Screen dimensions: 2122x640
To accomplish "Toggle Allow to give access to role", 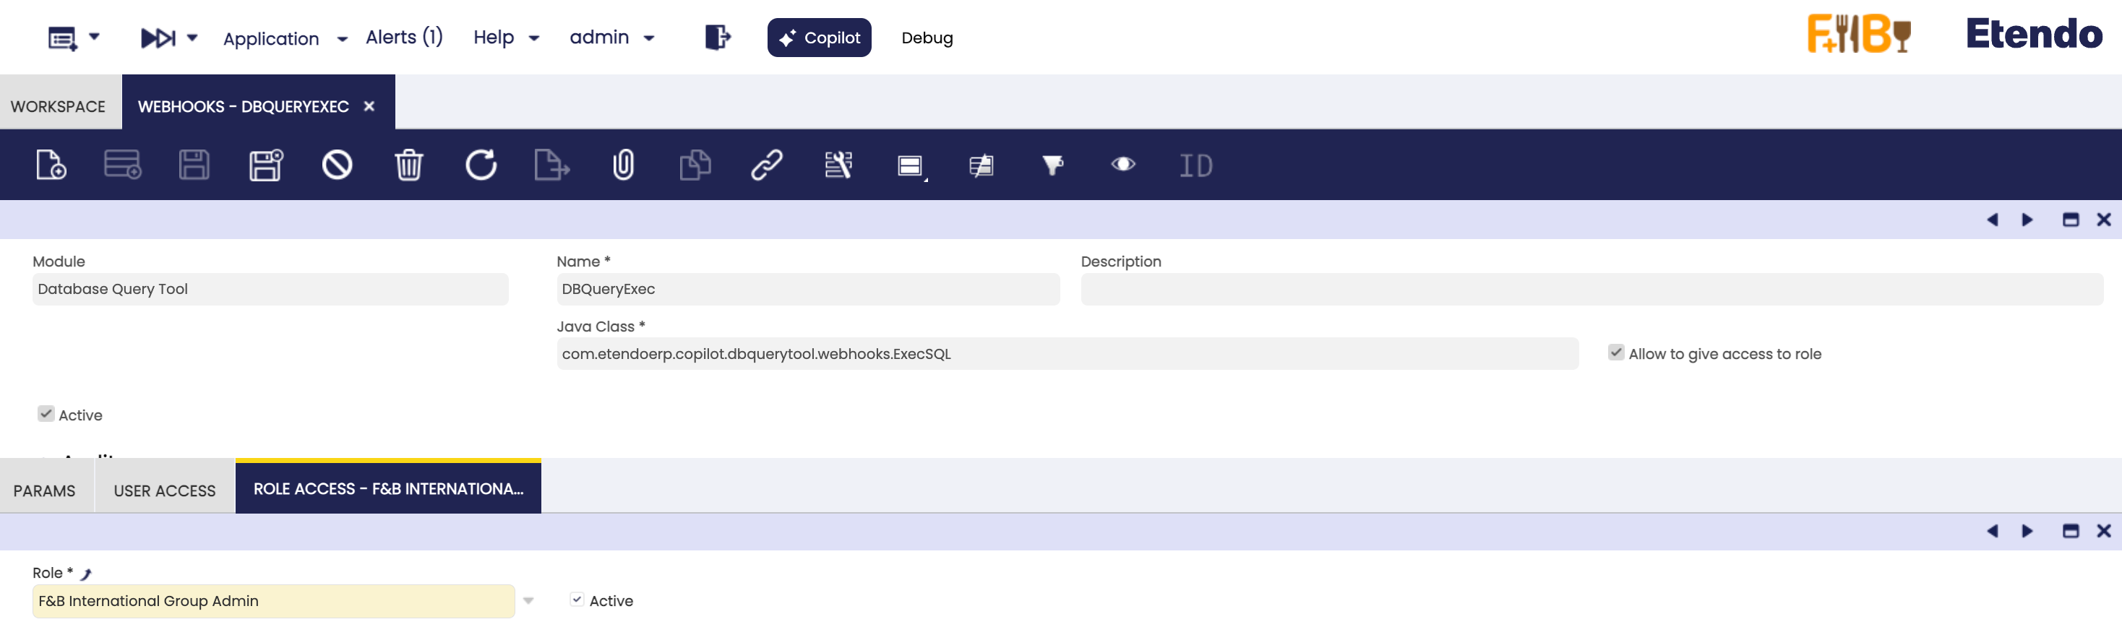I will pos(1616,353).
